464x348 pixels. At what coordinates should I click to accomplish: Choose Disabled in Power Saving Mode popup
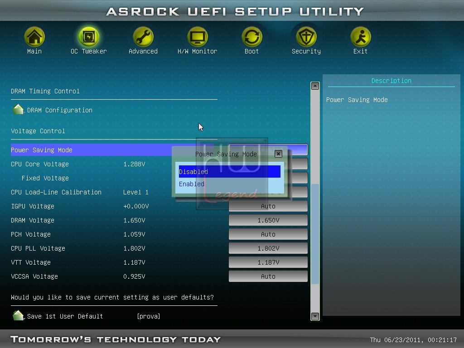[229, 172]
